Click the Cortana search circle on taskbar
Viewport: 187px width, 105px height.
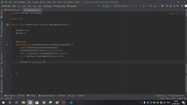10,102
